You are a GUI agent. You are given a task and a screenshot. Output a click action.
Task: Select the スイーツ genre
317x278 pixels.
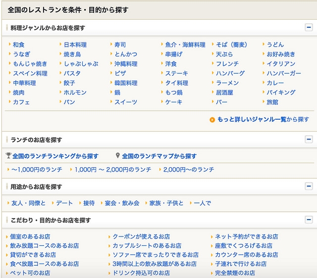click(x=126, y=102)
